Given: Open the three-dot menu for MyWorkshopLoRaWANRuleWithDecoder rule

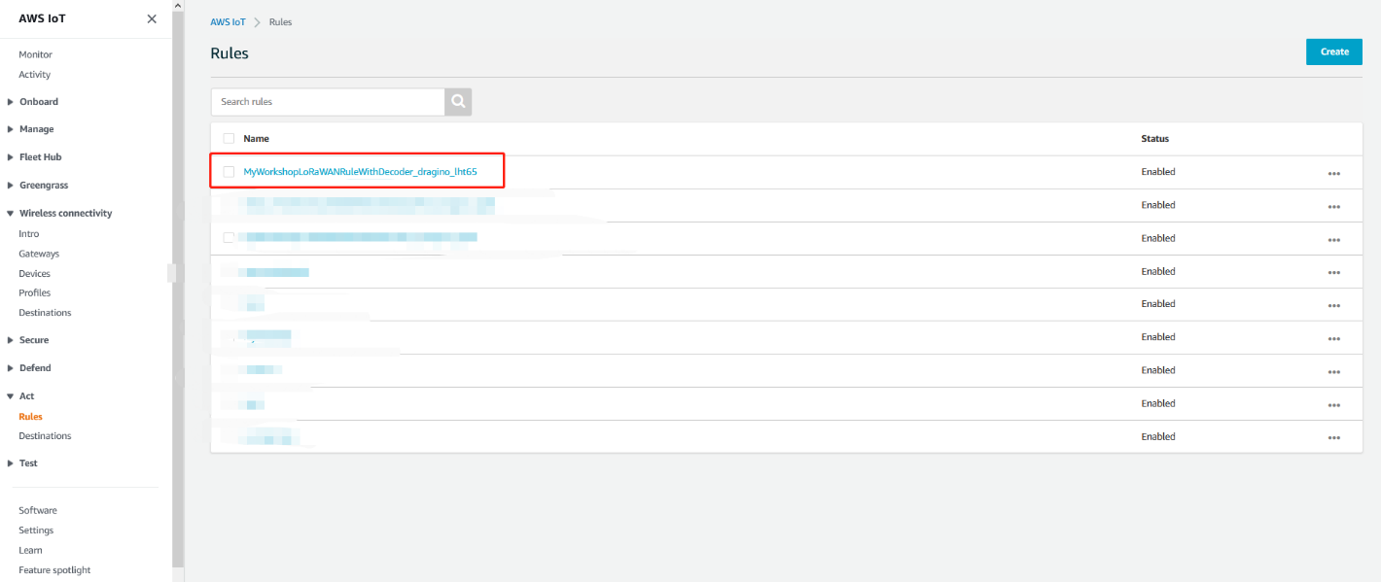Looking at the screenshot, I should [x=1333, y=173].
